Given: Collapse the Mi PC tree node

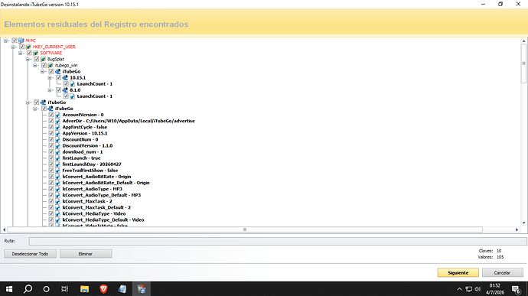Looking at the screenshot, I should (x=5, y=41).
